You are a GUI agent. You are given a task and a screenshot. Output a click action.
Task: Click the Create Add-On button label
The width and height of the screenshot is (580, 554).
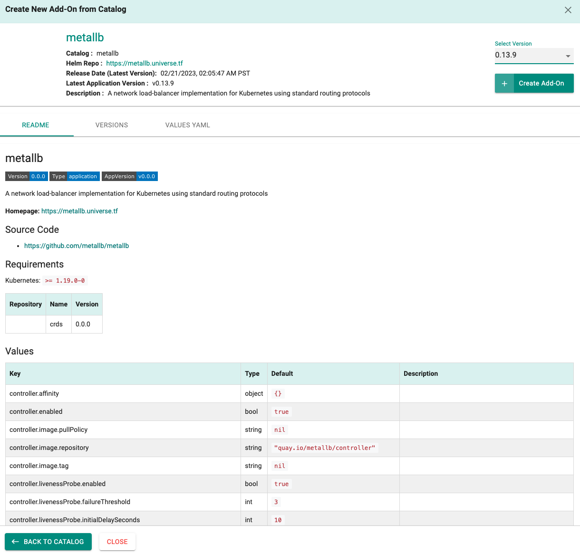541,83
